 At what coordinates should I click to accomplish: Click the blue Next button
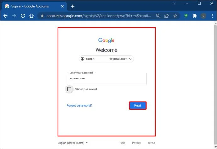(137, 105)
